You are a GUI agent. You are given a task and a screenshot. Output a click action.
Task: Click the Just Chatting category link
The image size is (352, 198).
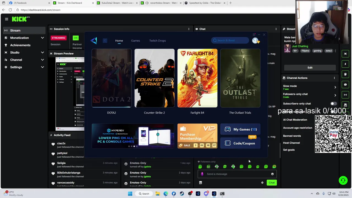[300, 46]
